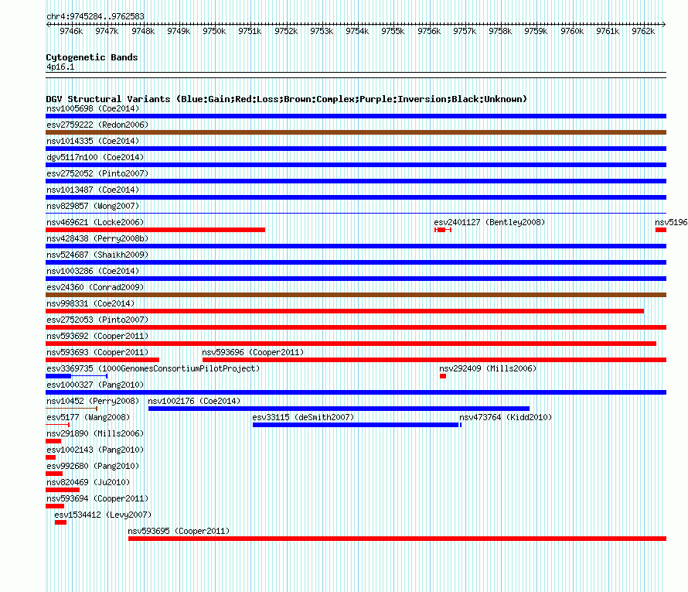The height and width of the screenshot is (592, 688).
Task: Open nsv428438 (Perry2008b) variant label
Action: coord(97,238)
